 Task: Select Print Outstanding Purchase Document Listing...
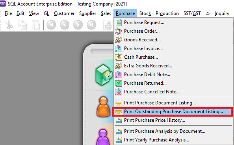point(173,112)
